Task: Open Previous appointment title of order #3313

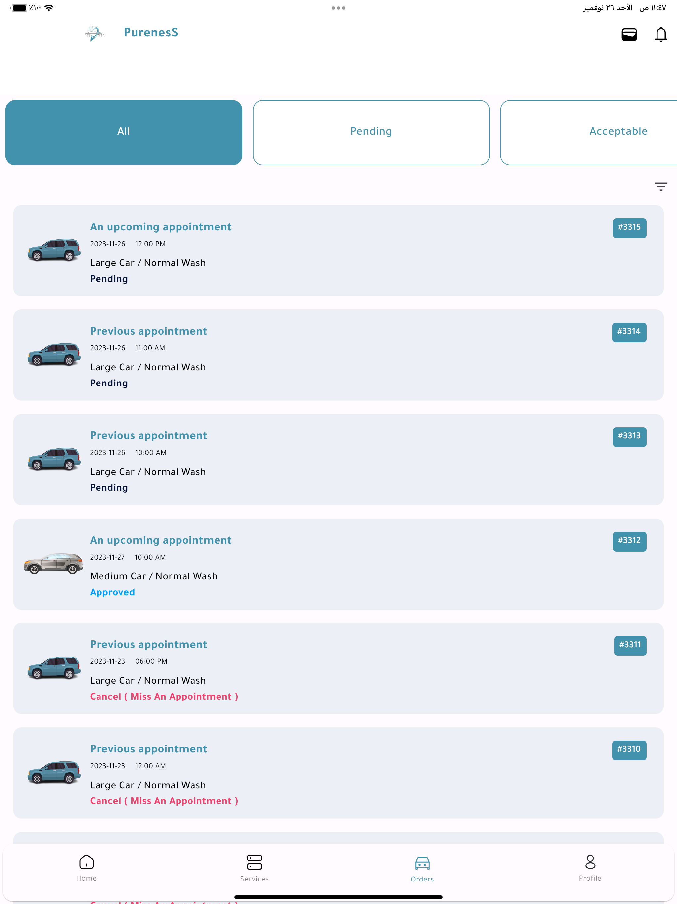Action: click(149, 436)
